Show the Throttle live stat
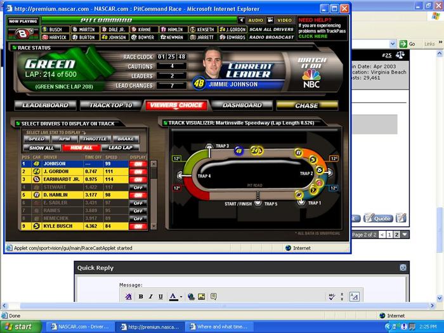Image resolution: width=444 pixels, height=333 pixels. 95,139
